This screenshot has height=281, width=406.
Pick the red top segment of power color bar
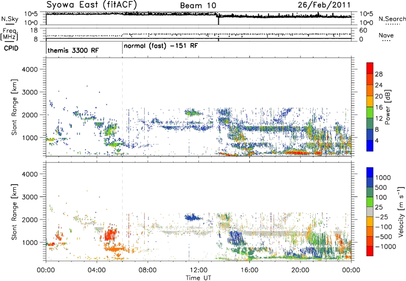tap(370, 68)
